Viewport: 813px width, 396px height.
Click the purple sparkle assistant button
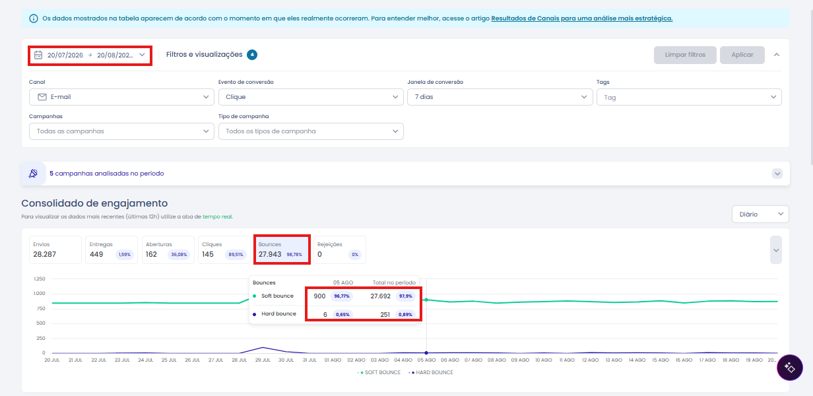(x=790, y=368)
